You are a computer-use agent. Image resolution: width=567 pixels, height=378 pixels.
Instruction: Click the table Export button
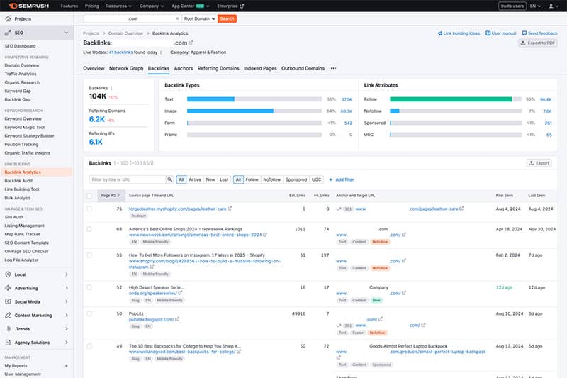pyautogui.click(x=539, y=163)
